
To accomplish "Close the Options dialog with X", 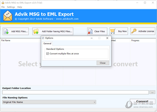I will point(107,38).
